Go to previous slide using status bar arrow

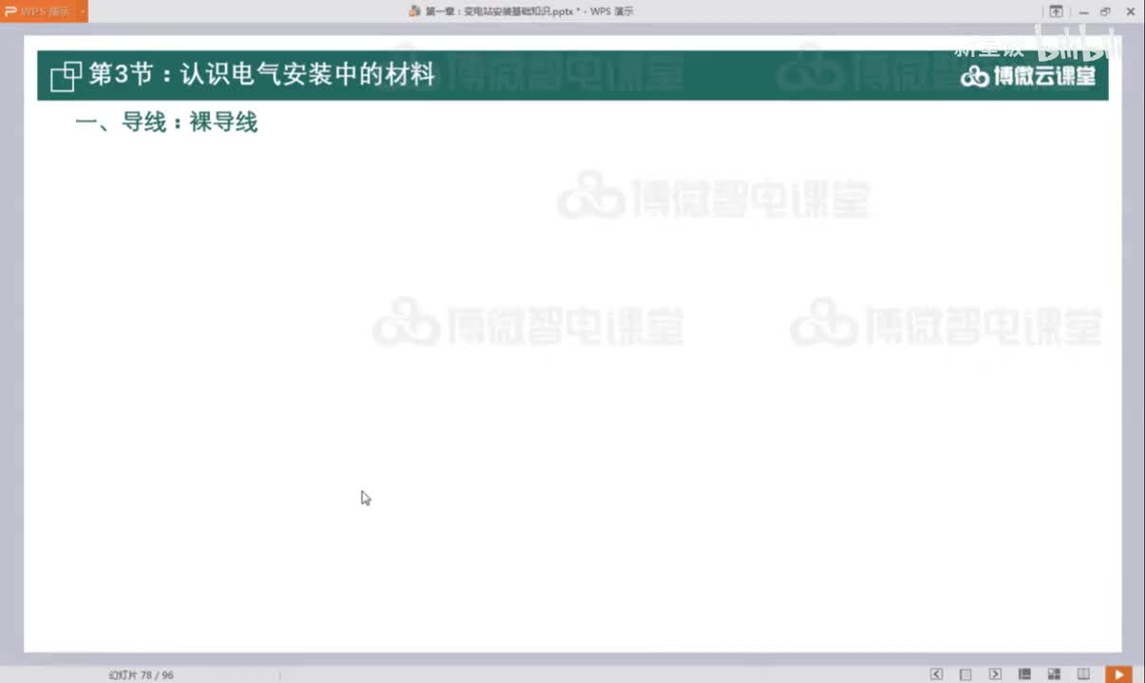(937, 674)
